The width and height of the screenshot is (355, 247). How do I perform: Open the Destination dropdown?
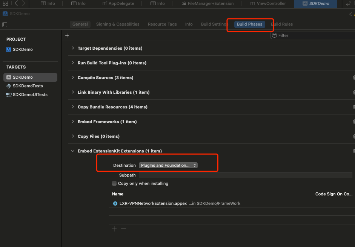click(168, 165)
